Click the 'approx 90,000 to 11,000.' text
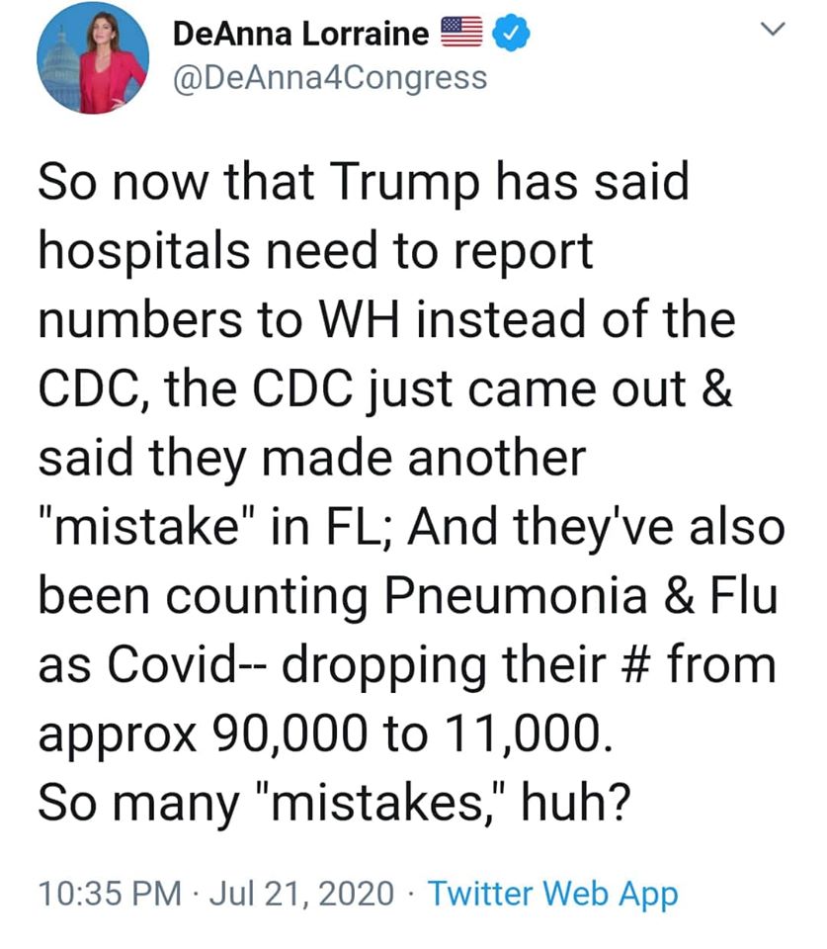Image resolution: width=827 pixels, height=949 pixels. tap(325, 733)
